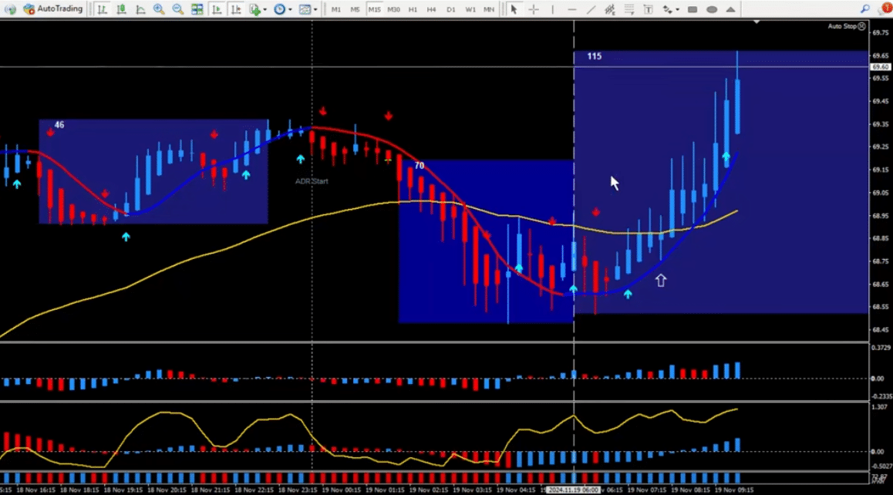Image resolution: width=893 pixels, height=495 pixels.
Task: Switch chart to bar chart display
Action: (x=103, y=9)
